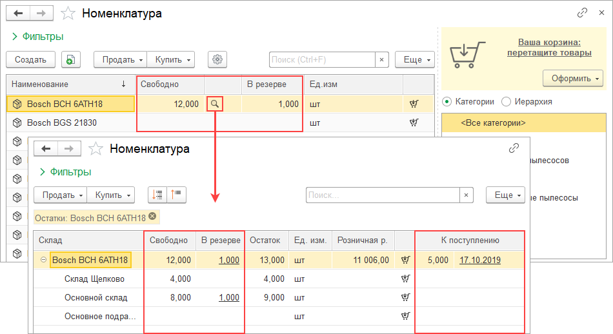Open the Продать dropdown in back window

[121, 60]
